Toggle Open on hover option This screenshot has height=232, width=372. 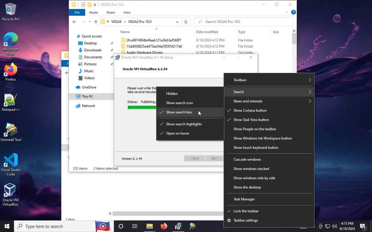(190, 133)
